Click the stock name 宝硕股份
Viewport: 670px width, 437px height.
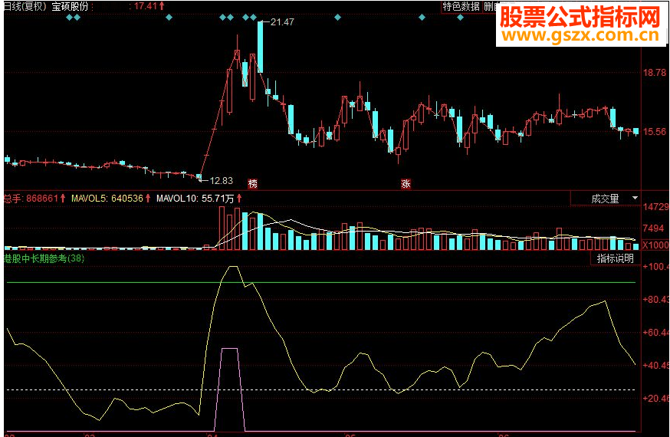click(70, 6)
